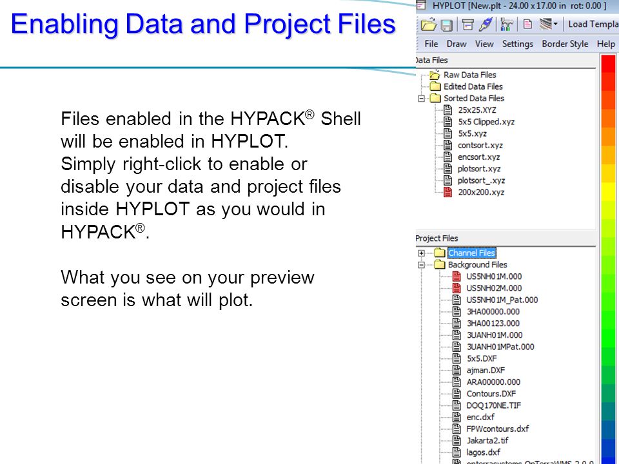The width and height of the screenshot is (619, 464).
Task: Click the open folder toolbar icon
Action: (x=428, y=25)
